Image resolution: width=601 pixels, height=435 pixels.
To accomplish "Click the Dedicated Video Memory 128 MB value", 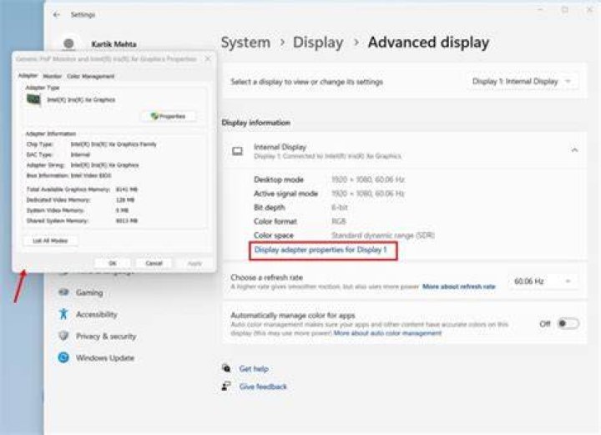I will click(x=125, y=200).
